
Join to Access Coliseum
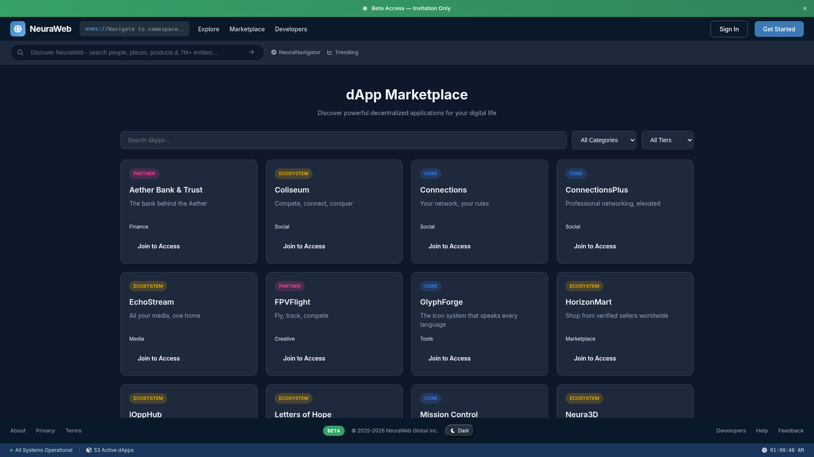tap(304, 246)
